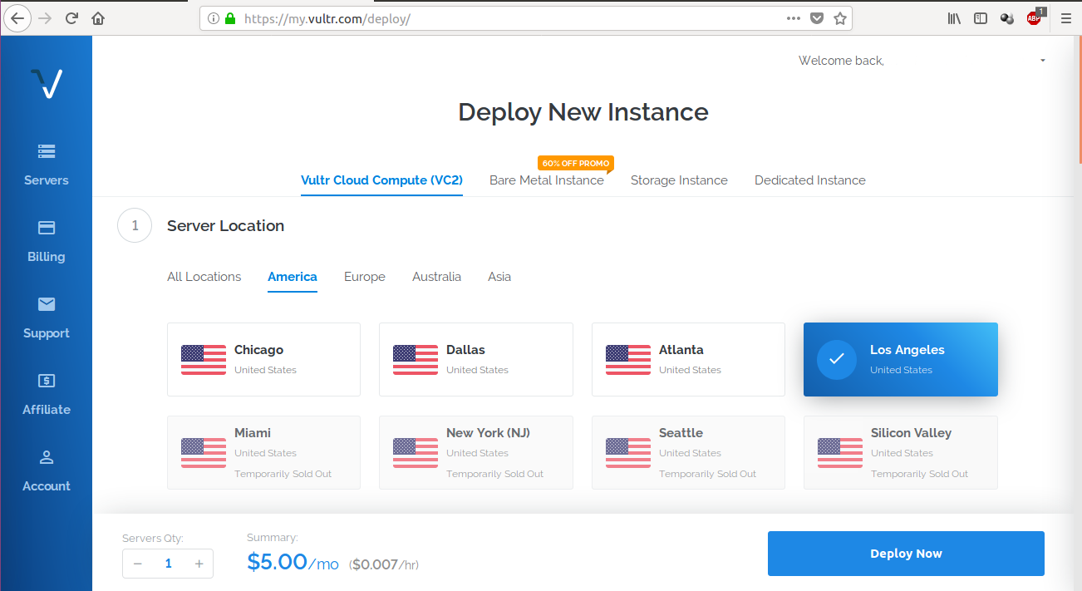Select Atlanta server location
This screenshot has height=591, width=1082.
pos(688,359)
